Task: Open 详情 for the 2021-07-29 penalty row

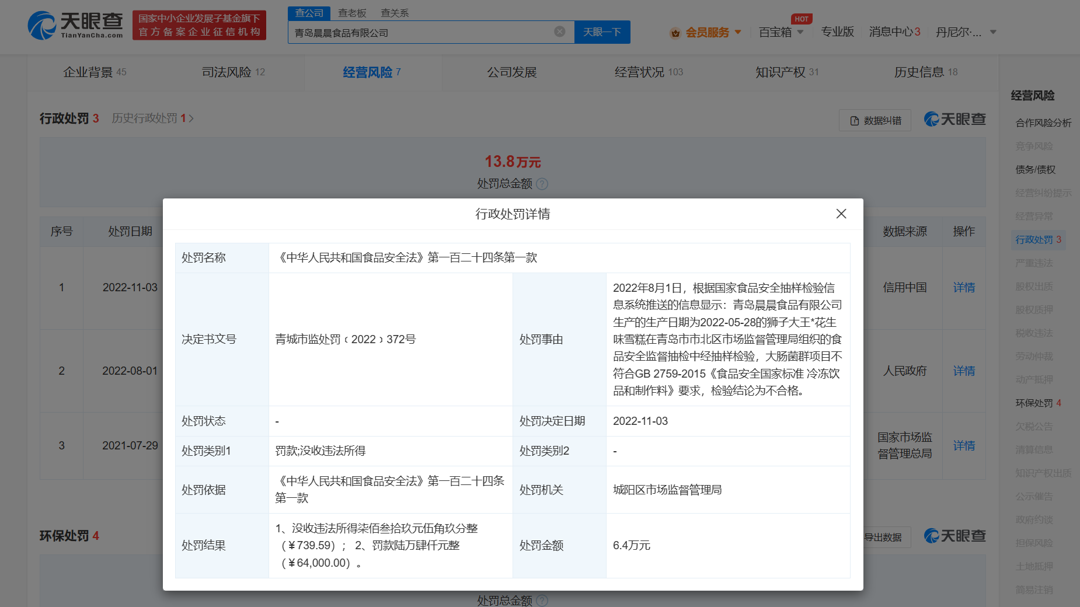Action: [x=964, y=446]
